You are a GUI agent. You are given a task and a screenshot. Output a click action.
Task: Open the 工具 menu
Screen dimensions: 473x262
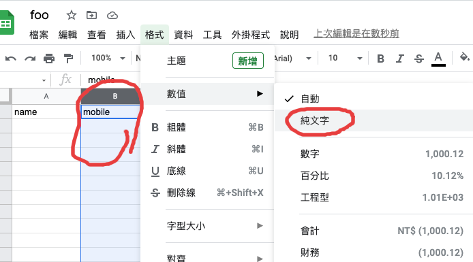coord(213,35)
